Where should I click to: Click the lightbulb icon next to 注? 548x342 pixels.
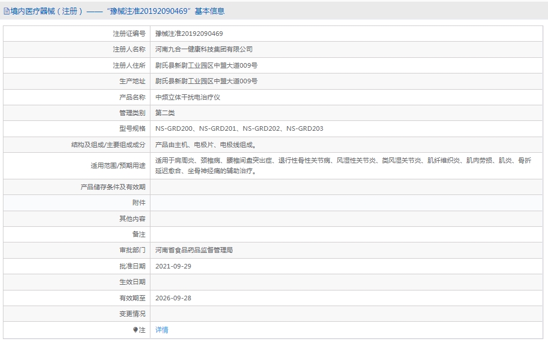coord(135,330)
